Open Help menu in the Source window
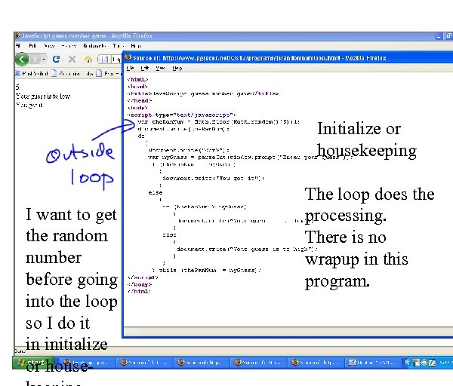The image size is (453, 386). (x=177, y=68)
